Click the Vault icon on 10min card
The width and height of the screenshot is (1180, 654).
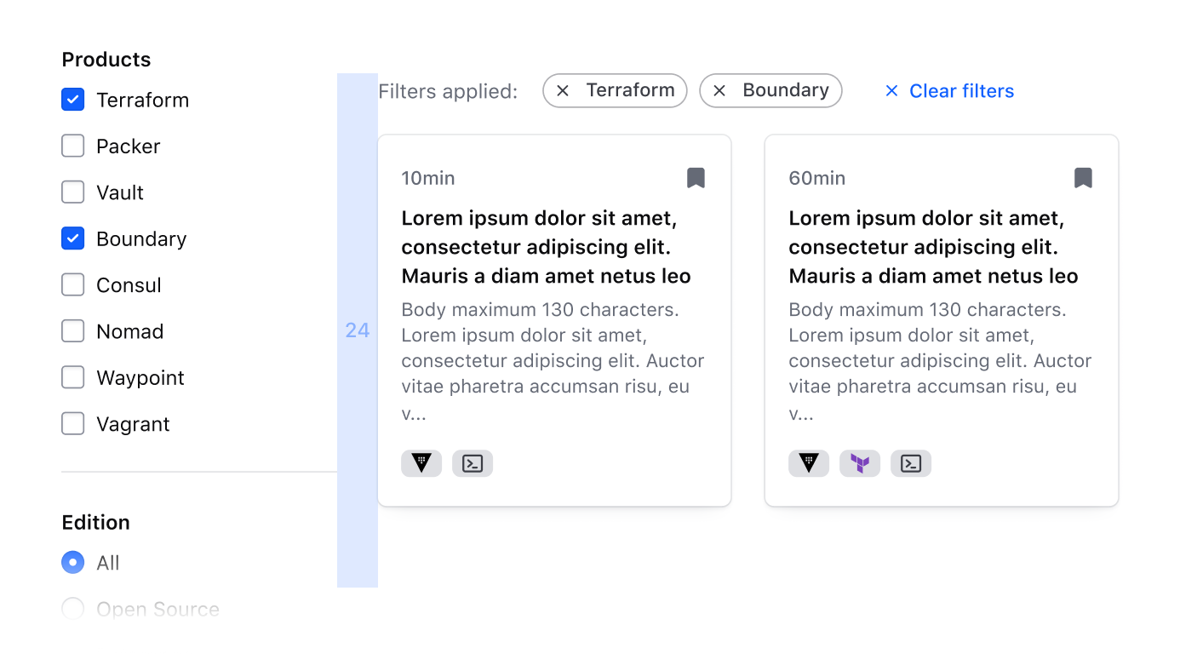point(421,463)
